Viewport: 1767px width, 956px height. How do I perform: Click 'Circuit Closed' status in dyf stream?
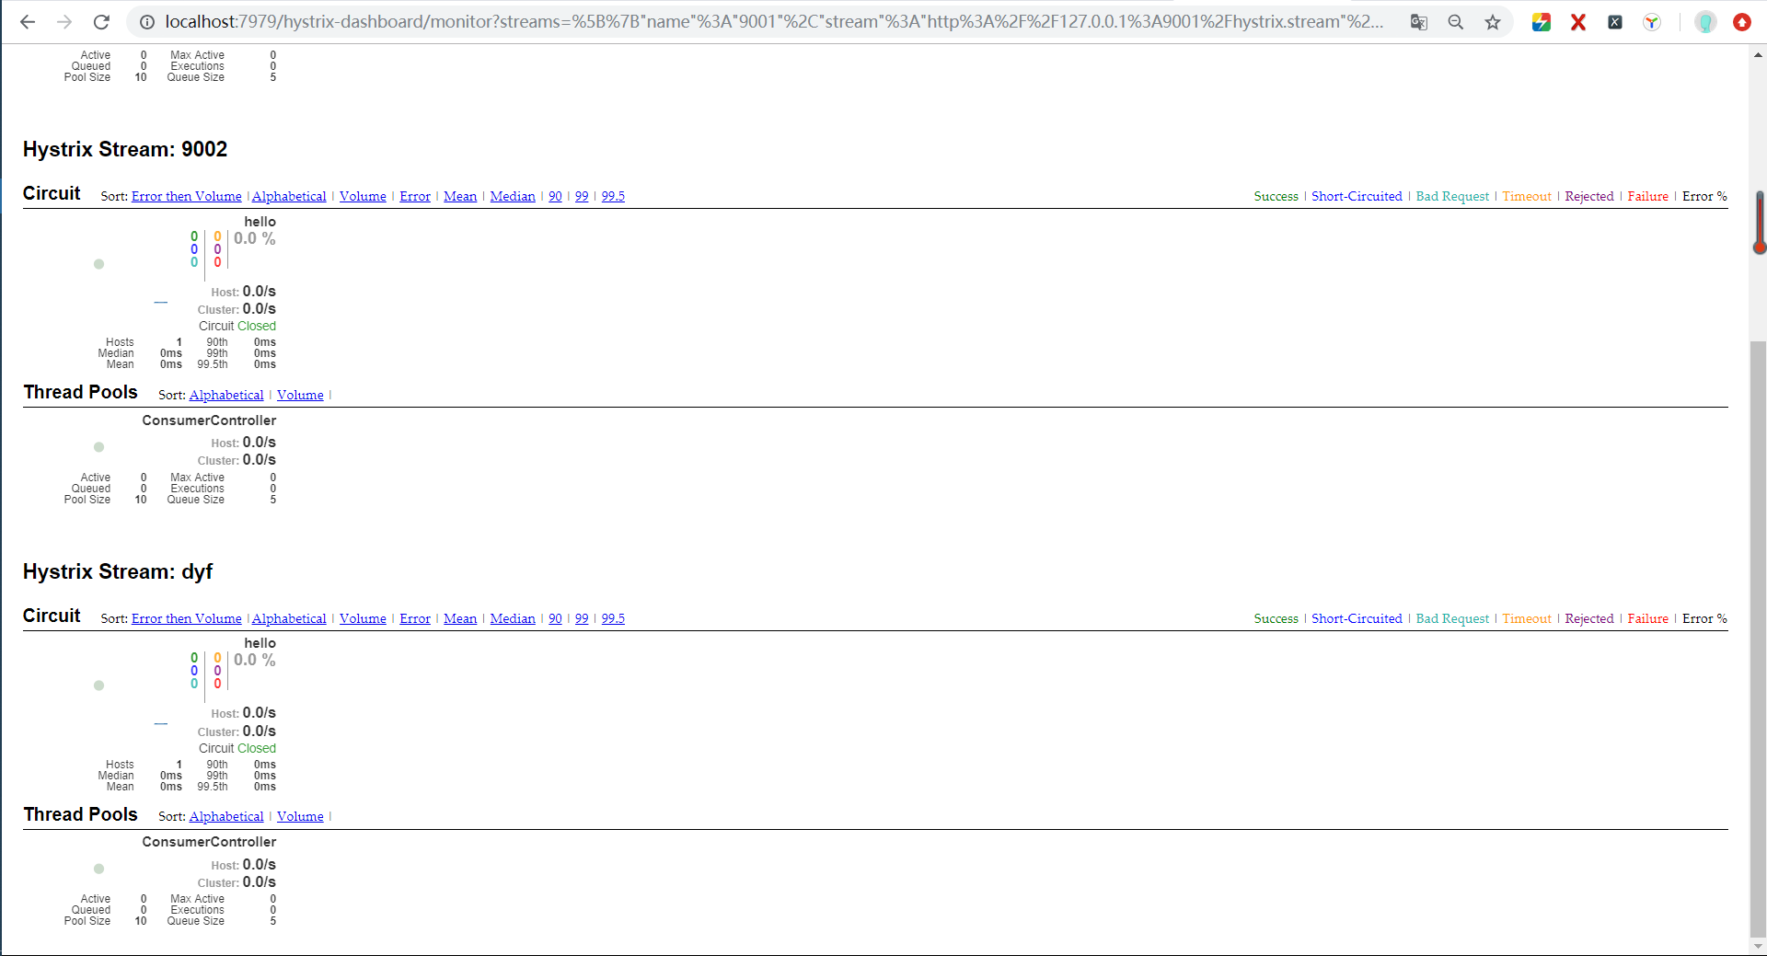pyautogui.click(x=237, y=748)
